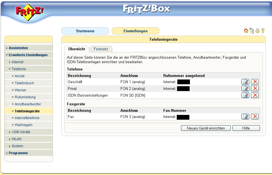The image size is (272, 175).
Task: Open the Einstellungen tab
Action: tap(135, 31)
